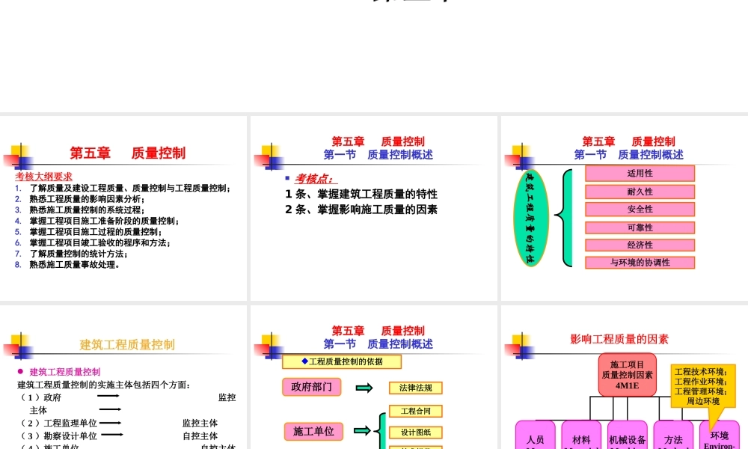Viewport: 748px width, 449px height.
Task: Click the orange 建筑工程质量控制 slide title
Action: pyautogui.click(x=127, y=344)
